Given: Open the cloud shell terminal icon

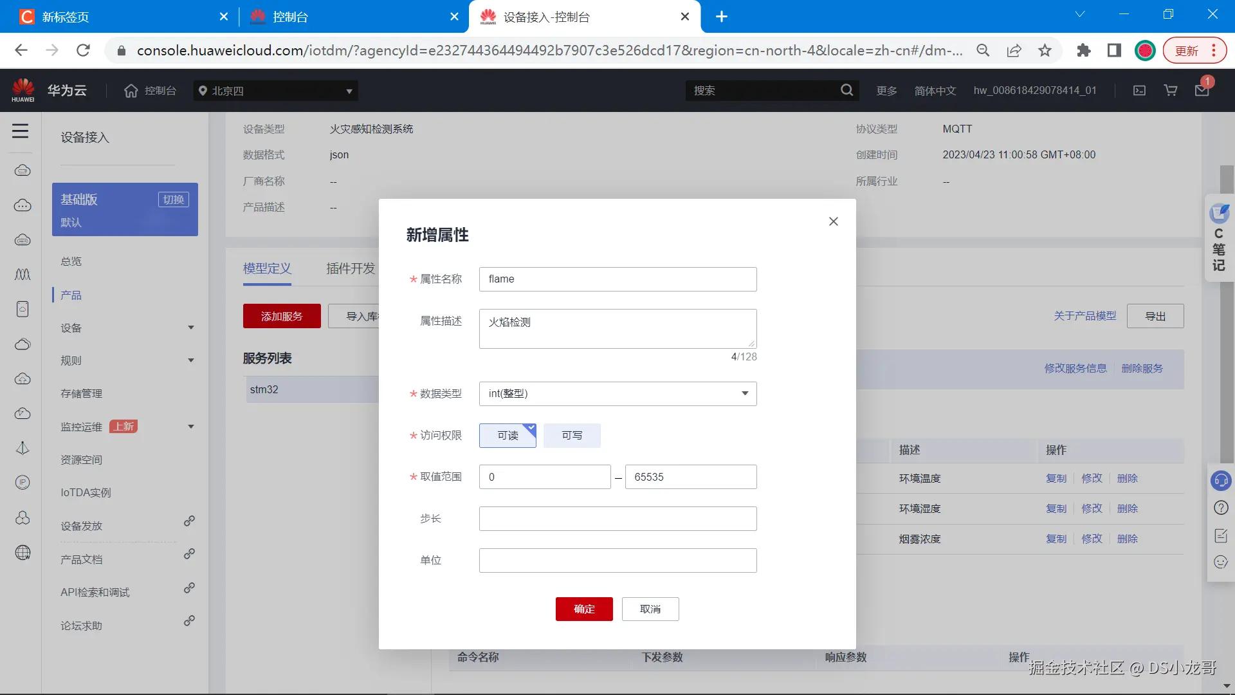Looking at the screenshot, I should [1139, 91].
